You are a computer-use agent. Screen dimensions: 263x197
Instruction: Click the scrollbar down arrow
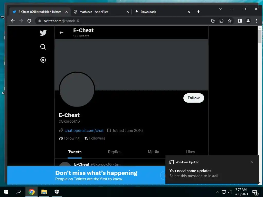(x=260, y=182)
